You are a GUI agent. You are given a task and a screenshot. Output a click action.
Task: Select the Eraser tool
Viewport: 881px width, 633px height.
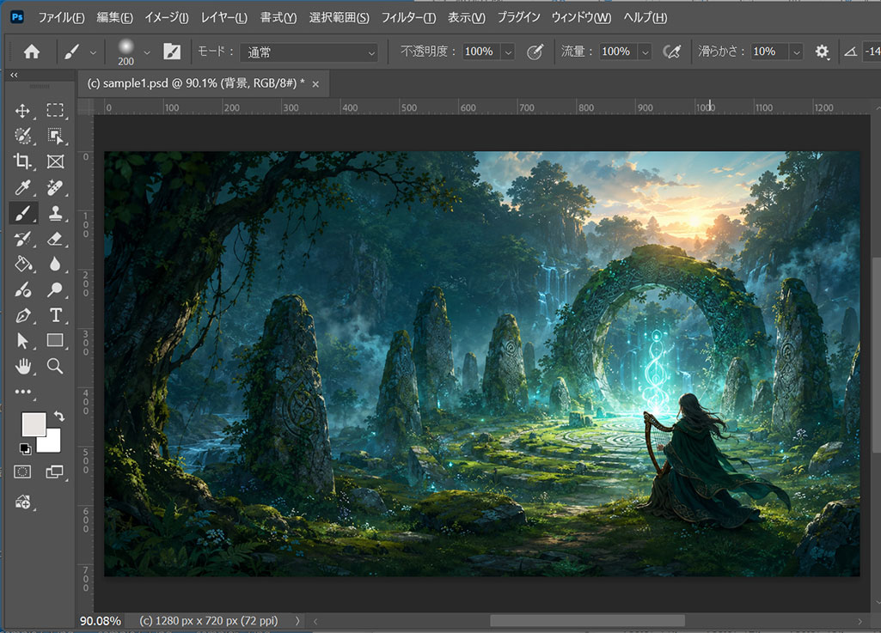[55, 240]
